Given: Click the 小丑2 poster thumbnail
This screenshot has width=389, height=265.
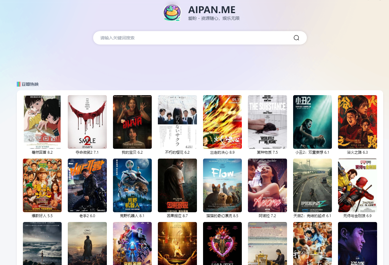Looking at the screenshot, I should point(312,122).
